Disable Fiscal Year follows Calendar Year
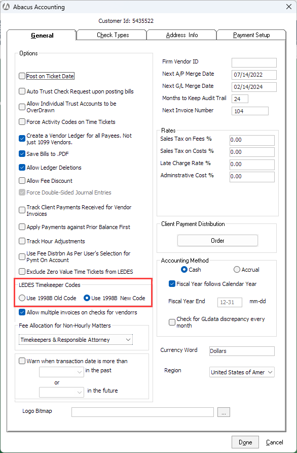Viewport: 297px width, 453px height. click(x=172, y=284)
